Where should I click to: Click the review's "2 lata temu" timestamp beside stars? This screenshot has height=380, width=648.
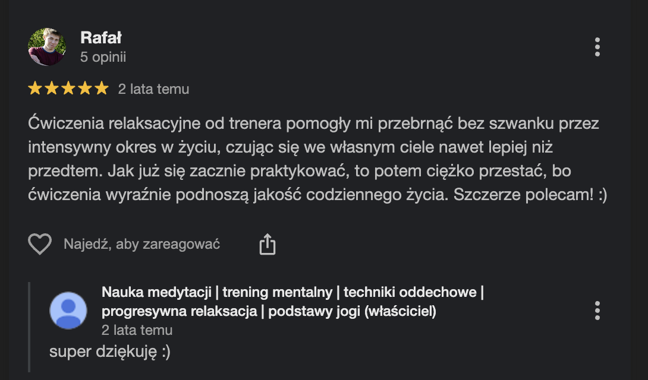153,89
